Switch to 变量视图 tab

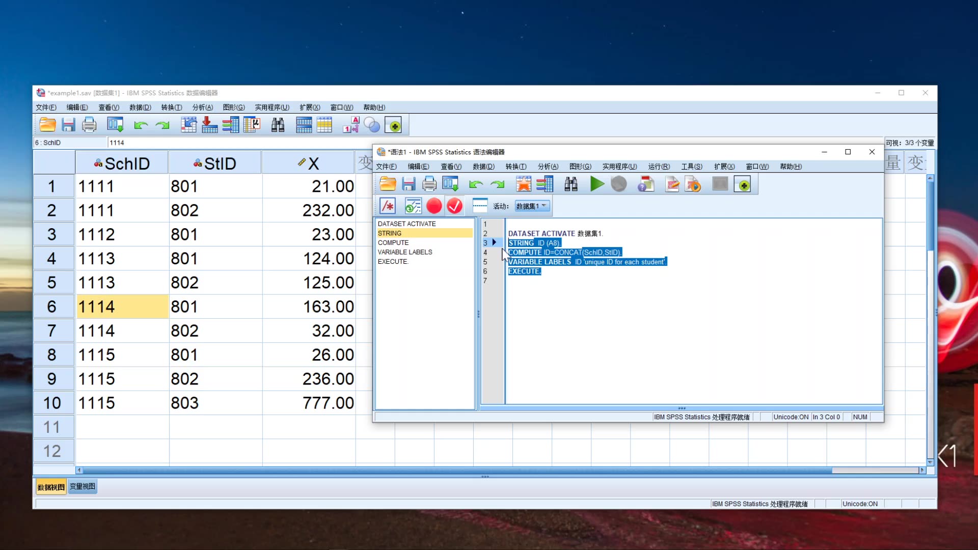82,487
